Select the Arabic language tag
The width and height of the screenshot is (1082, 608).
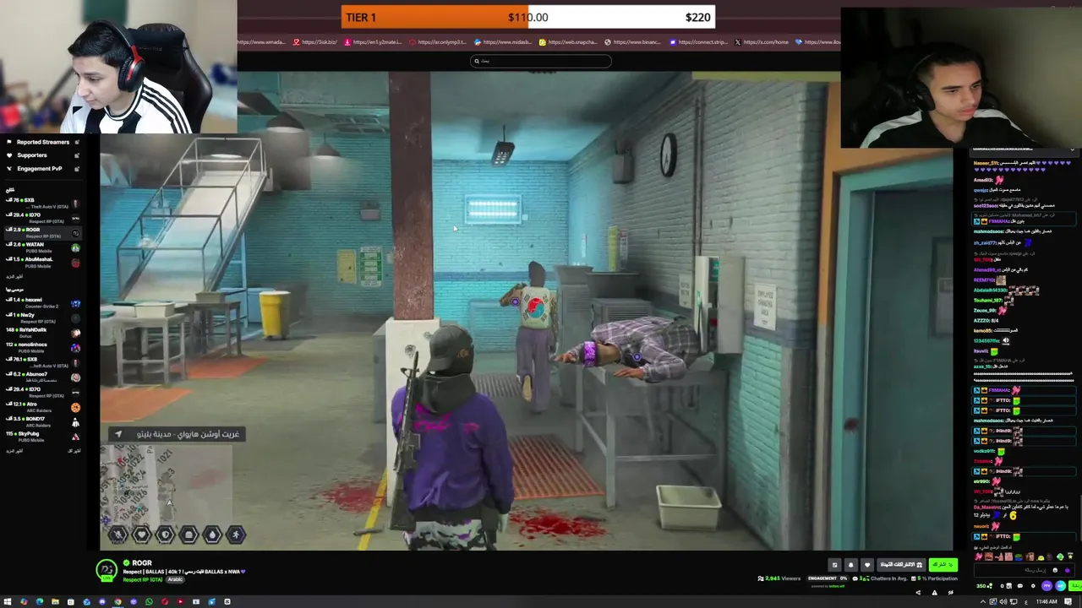pyautogui.click(x=175, y=580)
